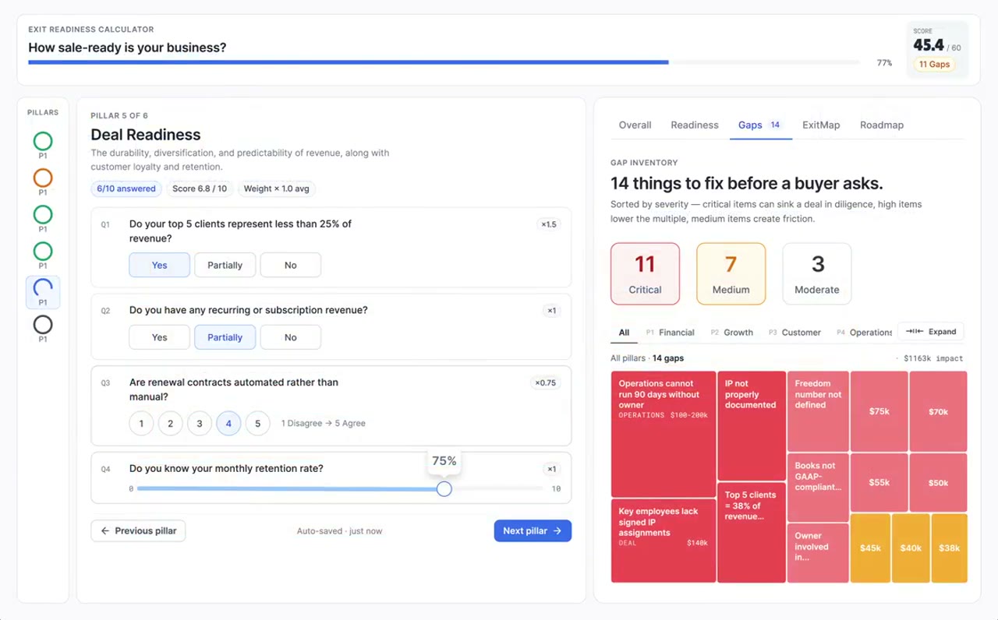Rate renewal contracts automation as 3
Screen dimensions: 998x620
pos(200,423)
